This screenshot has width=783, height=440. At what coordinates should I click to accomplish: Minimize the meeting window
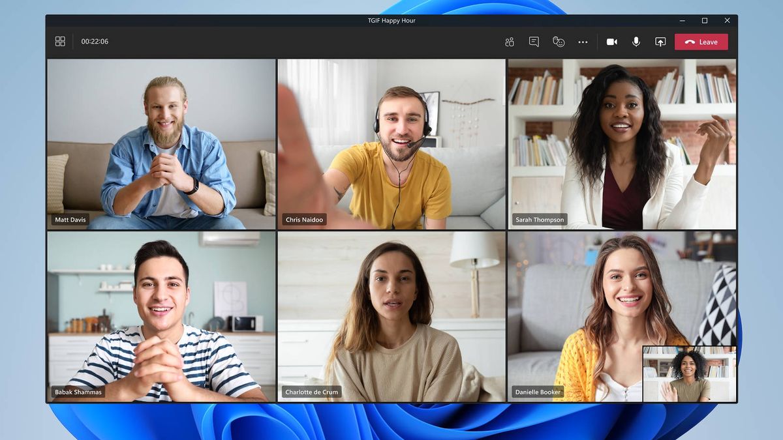click(x=682, y=21)
